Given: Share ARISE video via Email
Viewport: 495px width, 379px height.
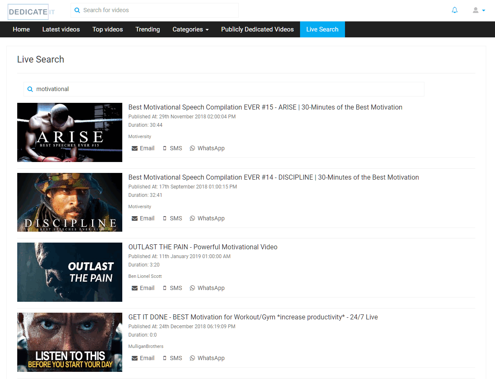Looking at the screenshot, I should [143, 148].
